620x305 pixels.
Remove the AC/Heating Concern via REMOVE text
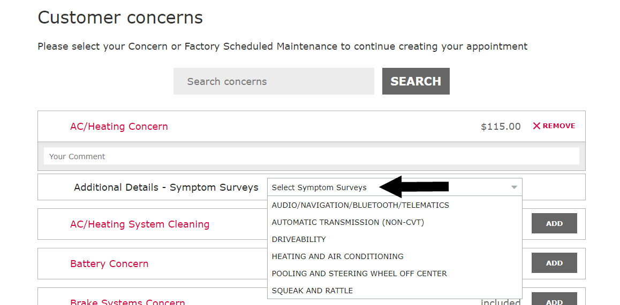pyautogui.click(x=559, y=126)
